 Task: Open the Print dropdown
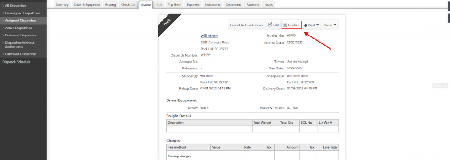coord(312,25)
